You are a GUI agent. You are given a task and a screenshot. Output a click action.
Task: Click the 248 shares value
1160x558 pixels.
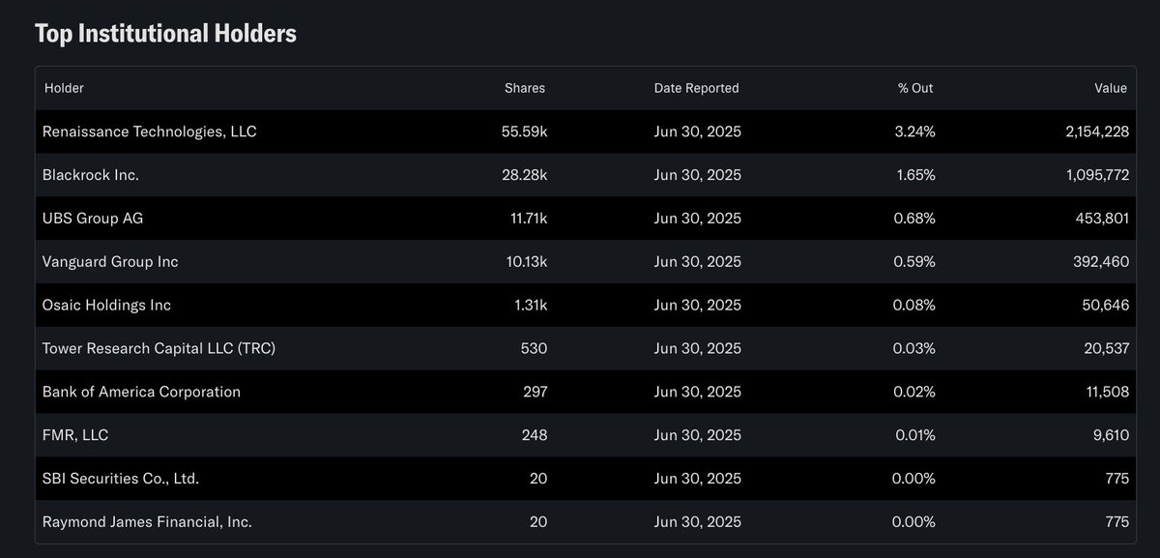(x=534, y=435)
